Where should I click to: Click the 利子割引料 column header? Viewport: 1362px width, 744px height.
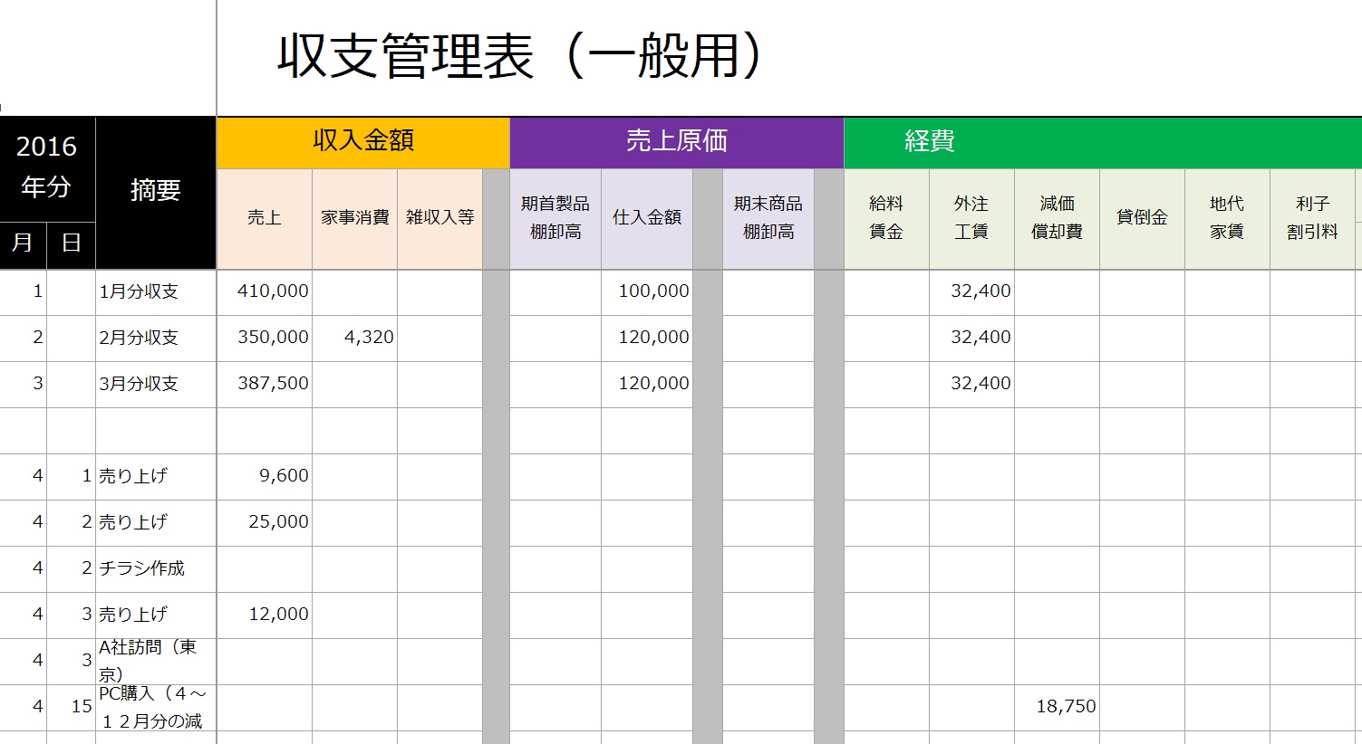pos(1311,217)
